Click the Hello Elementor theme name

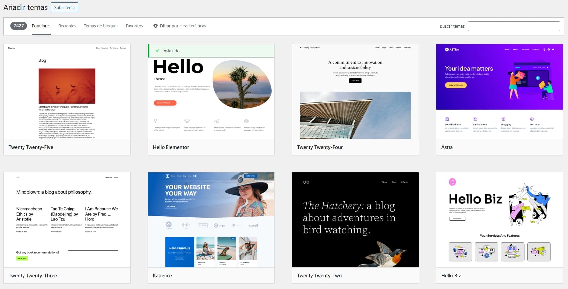(171, 147)
